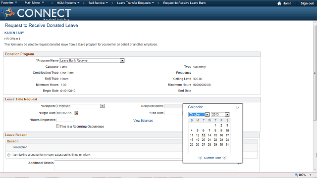
Task: Click the Hours Requested input field
Action: [x=65, y=120]
